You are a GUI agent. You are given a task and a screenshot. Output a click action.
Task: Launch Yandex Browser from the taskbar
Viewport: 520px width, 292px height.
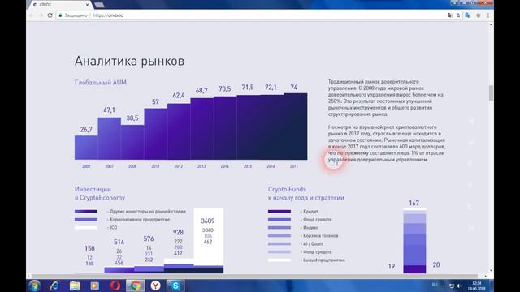point(155,286)
